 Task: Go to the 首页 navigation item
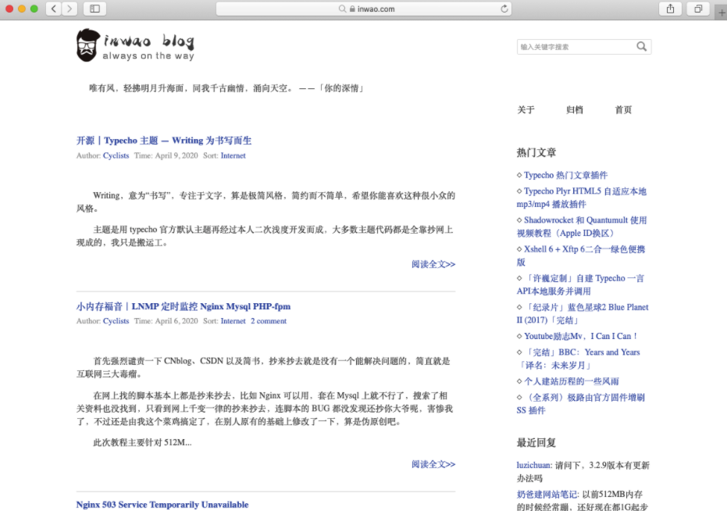[623, 110]
